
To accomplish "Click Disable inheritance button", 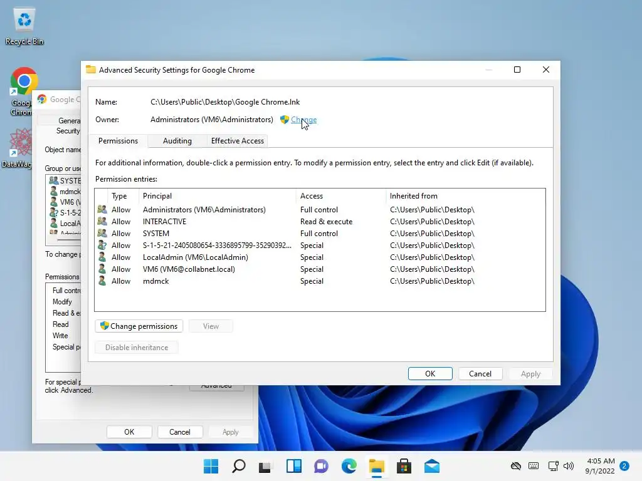I will coord(137,347).
